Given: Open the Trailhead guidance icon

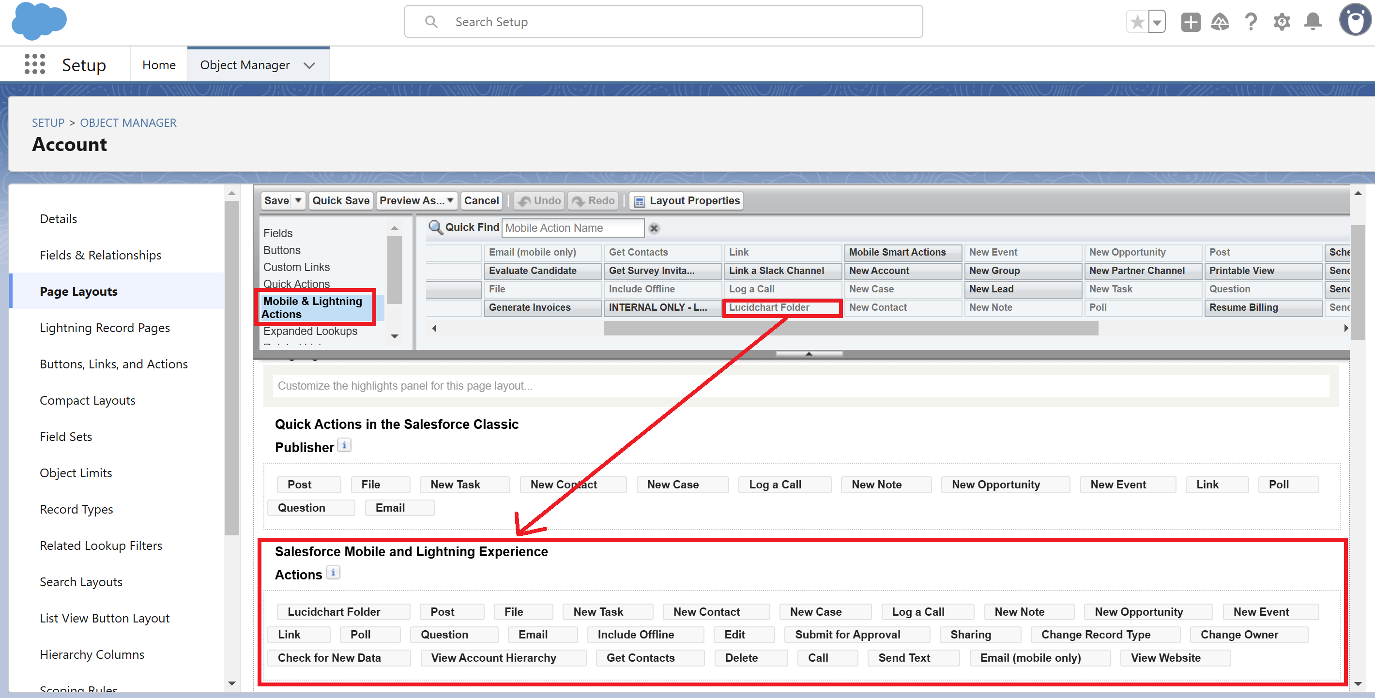Looking at the screenshot, I should pyautogui.click(x=1220, y=22).
